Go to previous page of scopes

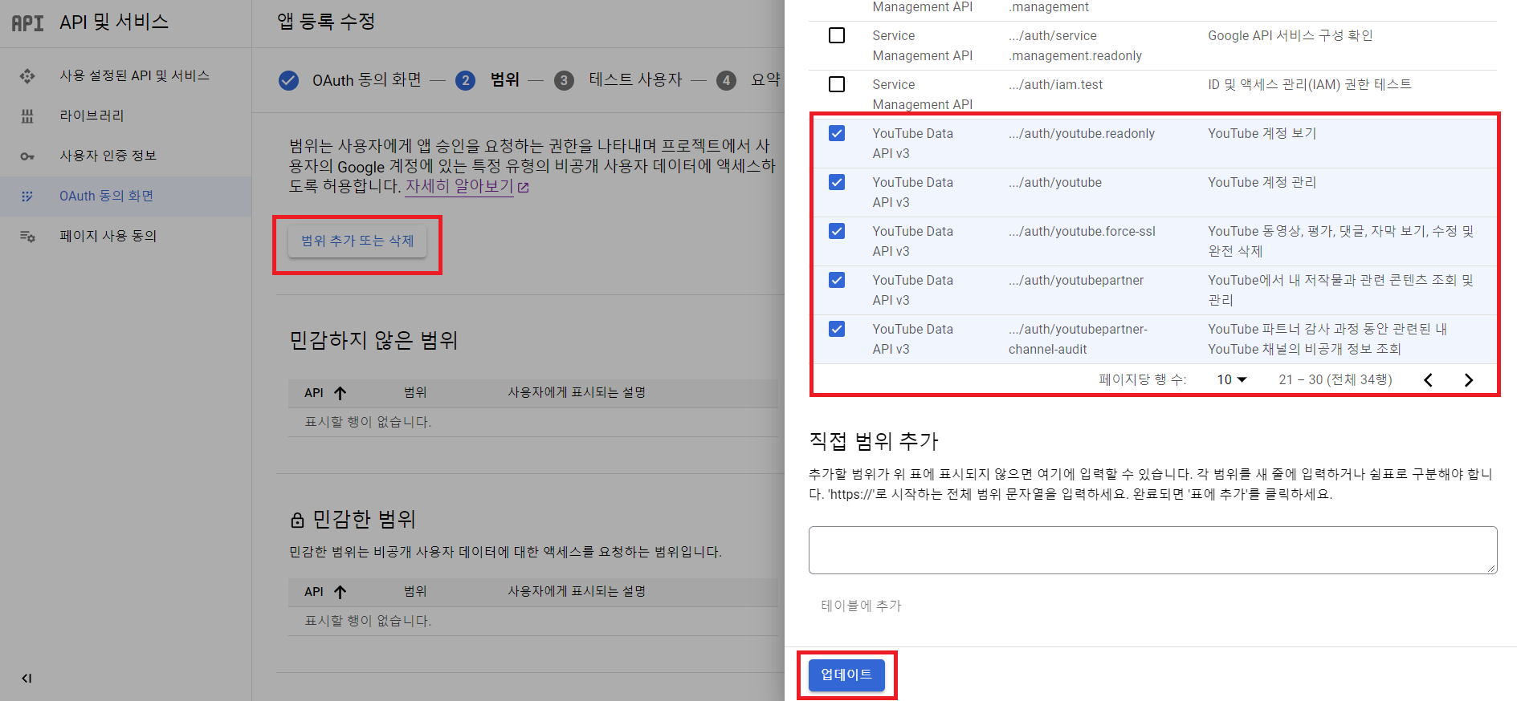(1428, 380)
